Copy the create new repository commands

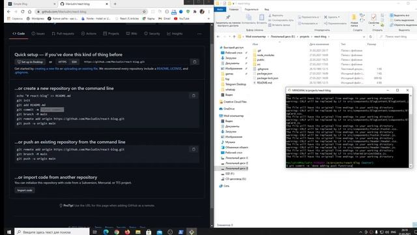click(x=194, y=96)
